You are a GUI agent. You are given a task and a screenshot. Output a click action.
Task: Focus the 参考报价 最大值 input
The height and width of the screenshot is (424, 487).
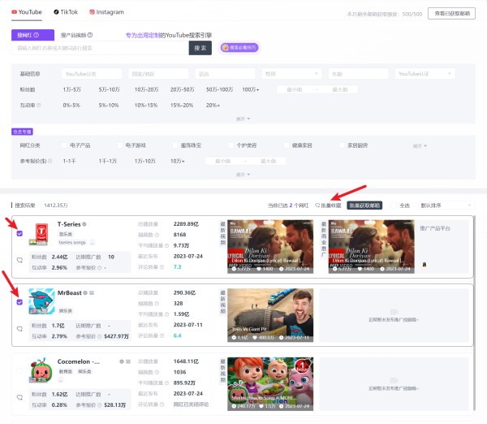[268, 161]
